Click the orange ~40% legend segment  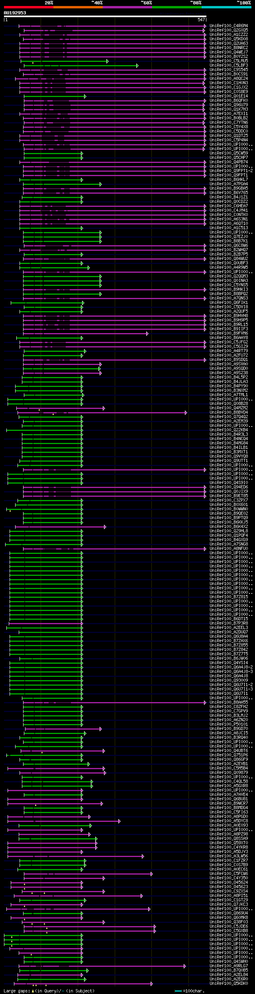pos(78,7)
